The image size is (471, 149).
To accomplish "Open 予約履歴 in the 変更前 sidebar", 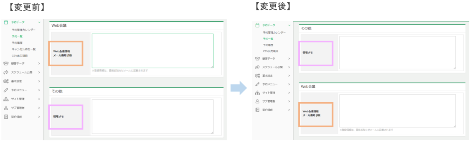I will [x=17, y=43].
